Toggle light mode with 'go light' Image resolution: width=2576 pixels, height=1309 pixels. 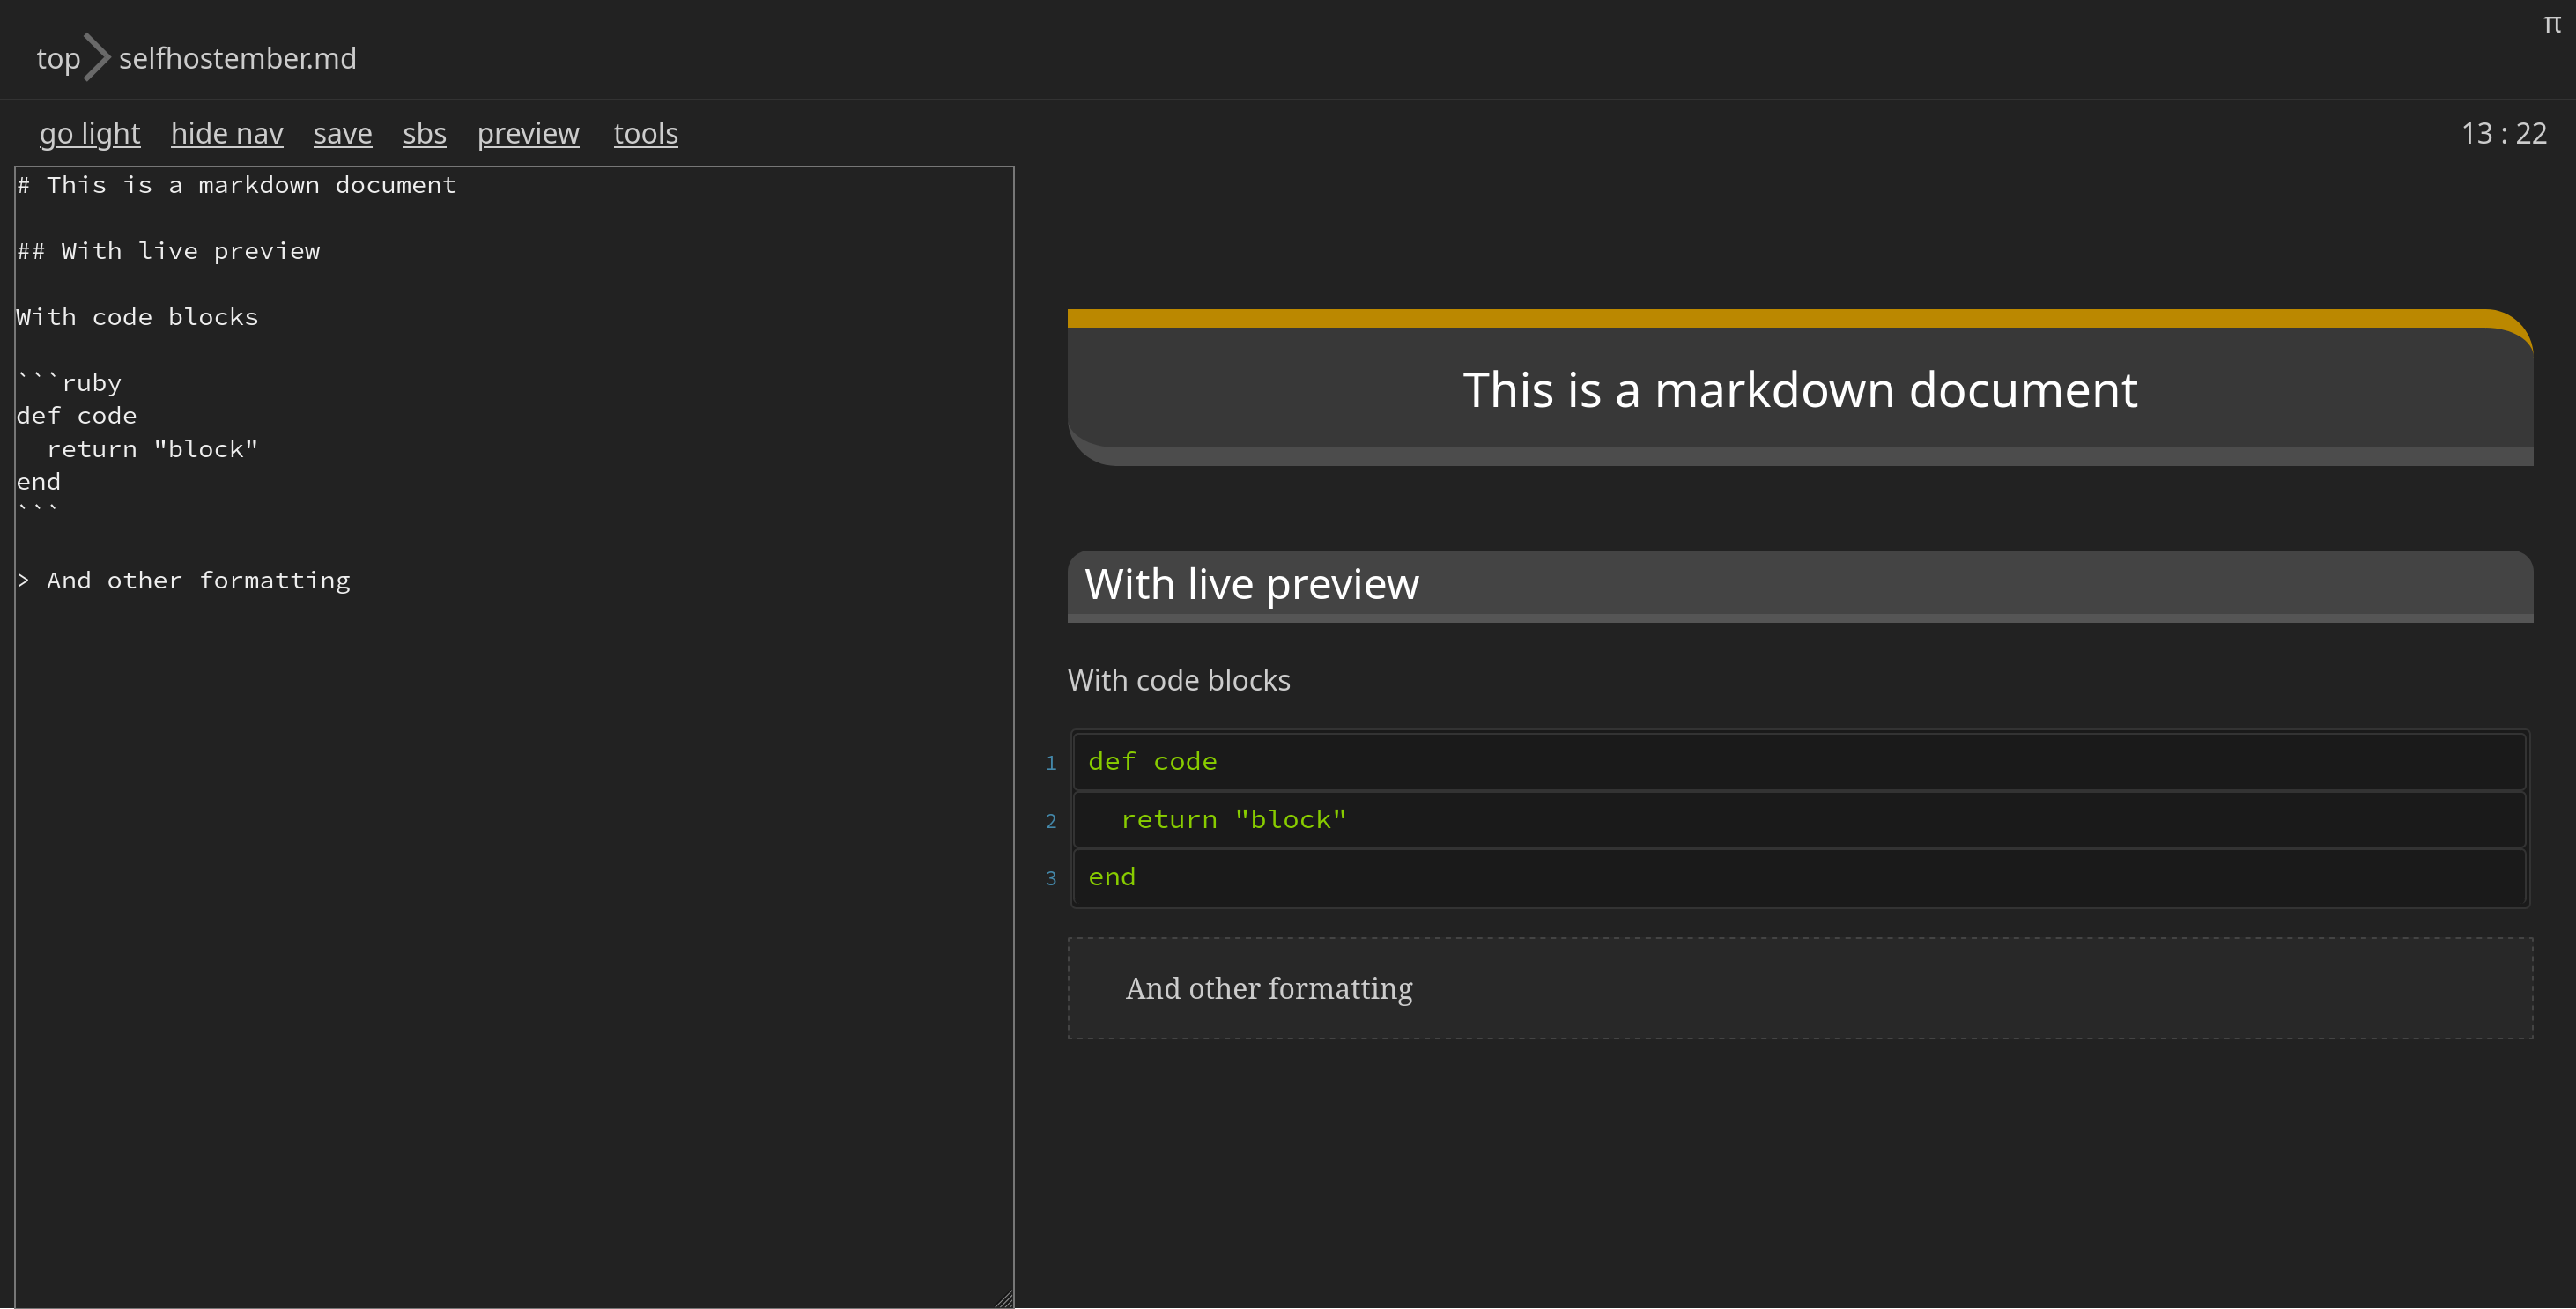[x=89, y=133]
